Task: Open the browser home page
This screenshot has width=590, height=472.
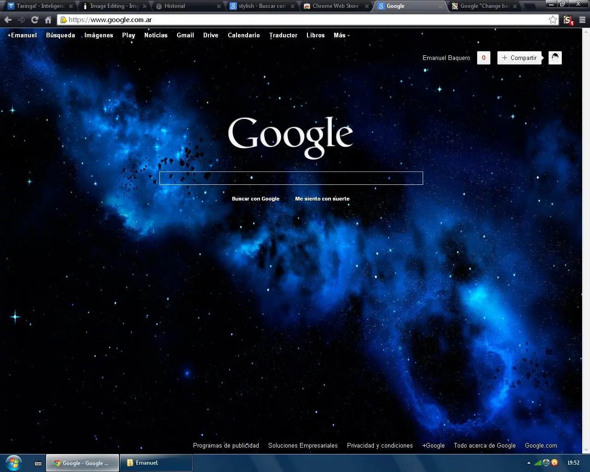Action: (48, 20)
